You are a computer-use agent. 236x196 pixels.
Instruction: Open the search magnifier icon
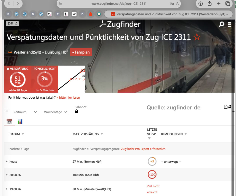(x=221, y=24)
